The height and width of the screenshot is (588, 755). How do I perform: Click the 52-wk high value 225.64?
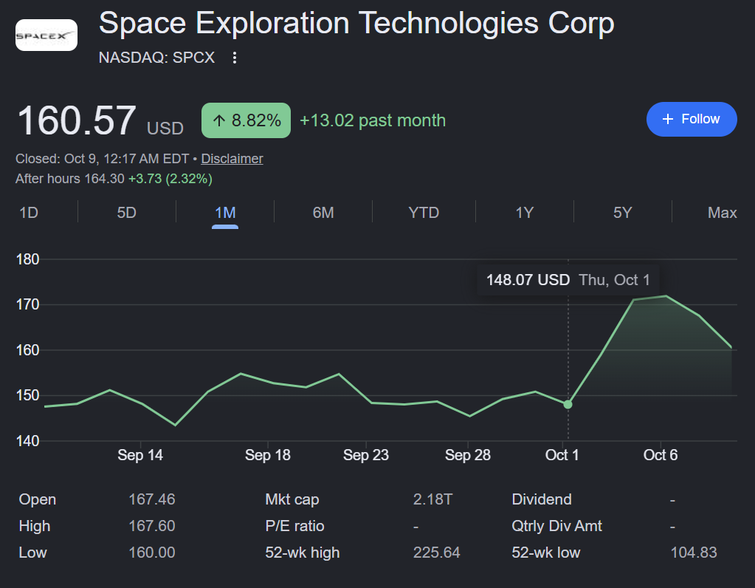click(437, 553)
